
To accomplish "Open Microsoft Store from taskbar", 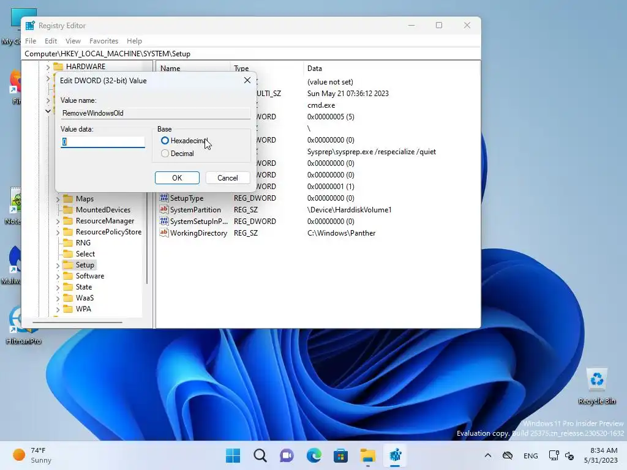I will pyautogui.click(x=340, y=455).
